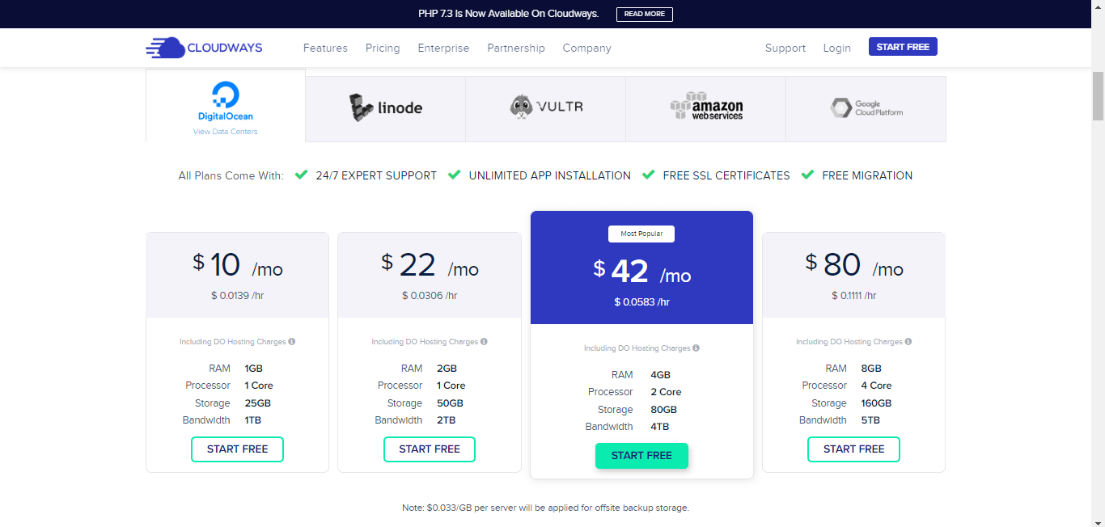
Task: Click Start Free in the header
Action: [x=903, y=47]
